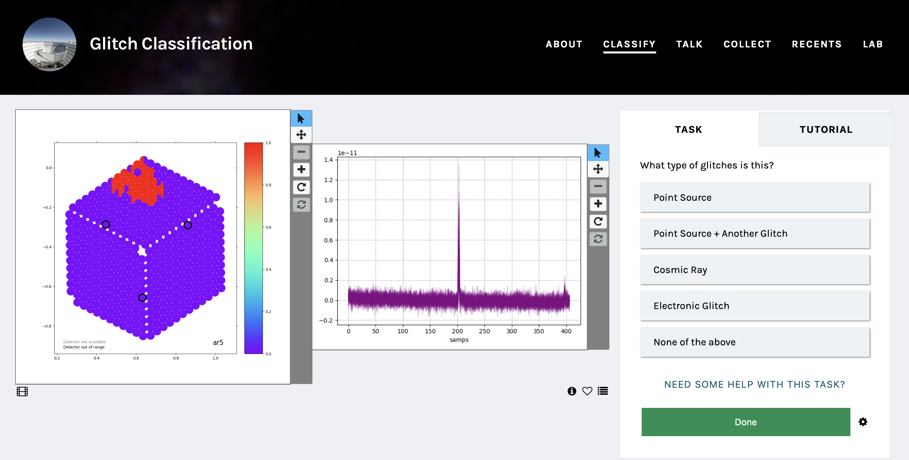Choose the Cosmic Ray answer
The width and height of the screenshot is (909, 460).
(754, 270)
